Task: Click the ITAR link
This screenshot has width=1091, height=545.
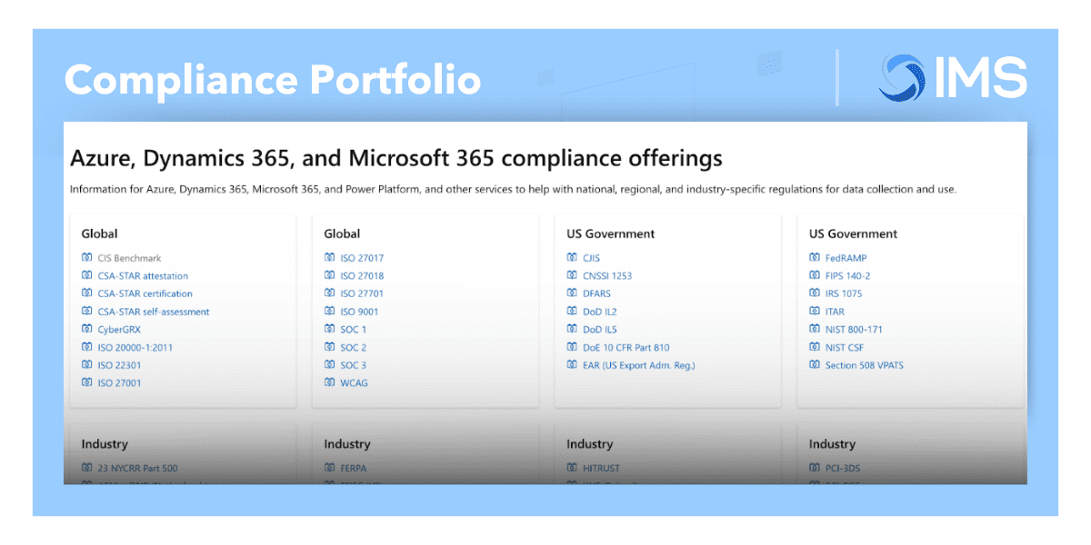Action: pos(835,312)
